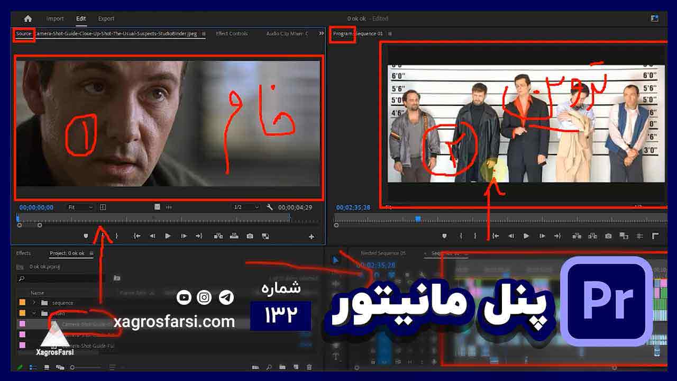
Task: Sort by the Name column header
Action: click(37, 293)
